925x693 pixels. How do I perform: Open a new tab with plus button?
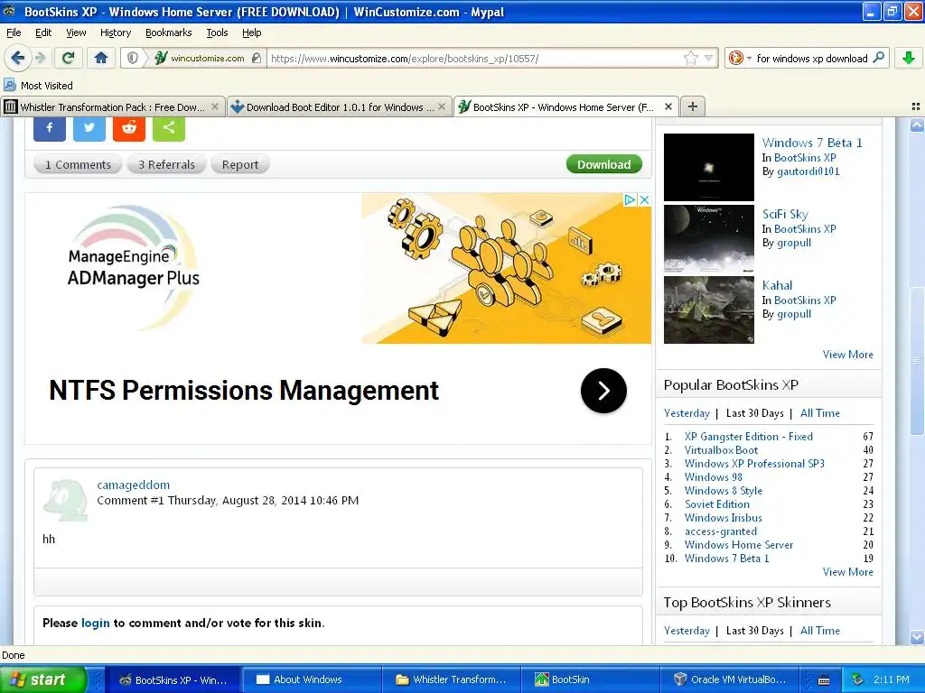point(693,106)
